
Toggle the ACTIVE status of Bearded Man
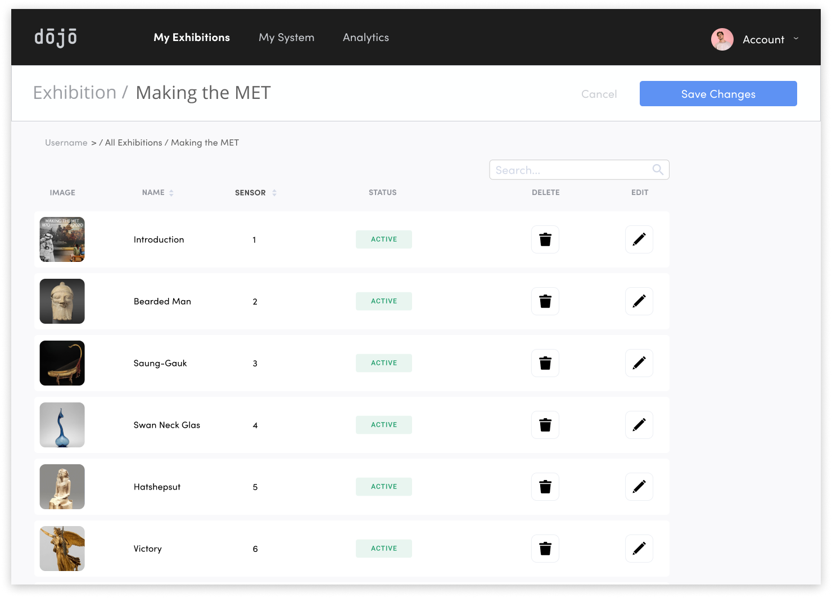coord(384,301)
